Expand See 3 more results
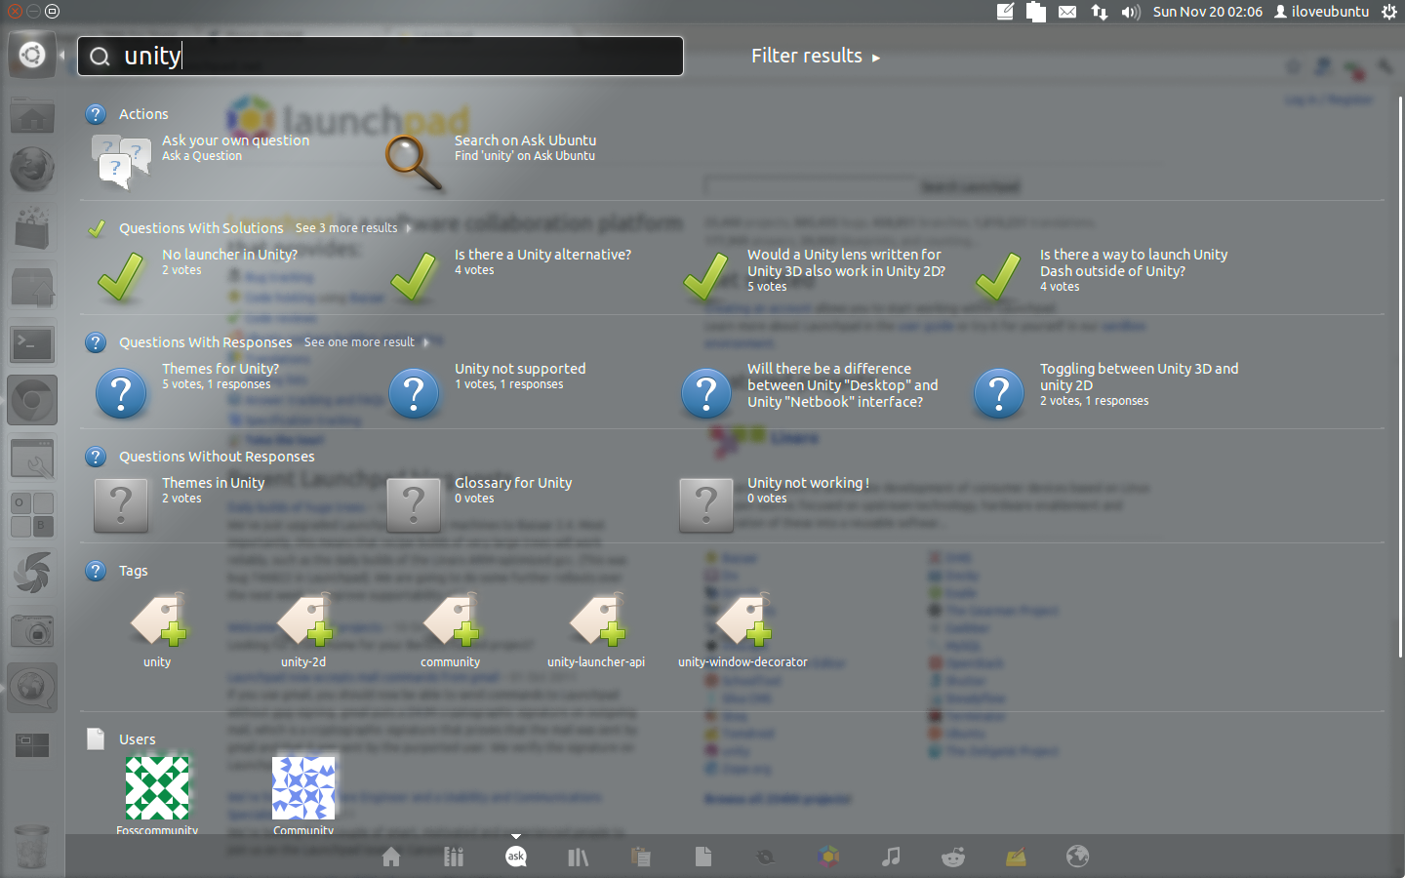 tap(352, 228)
